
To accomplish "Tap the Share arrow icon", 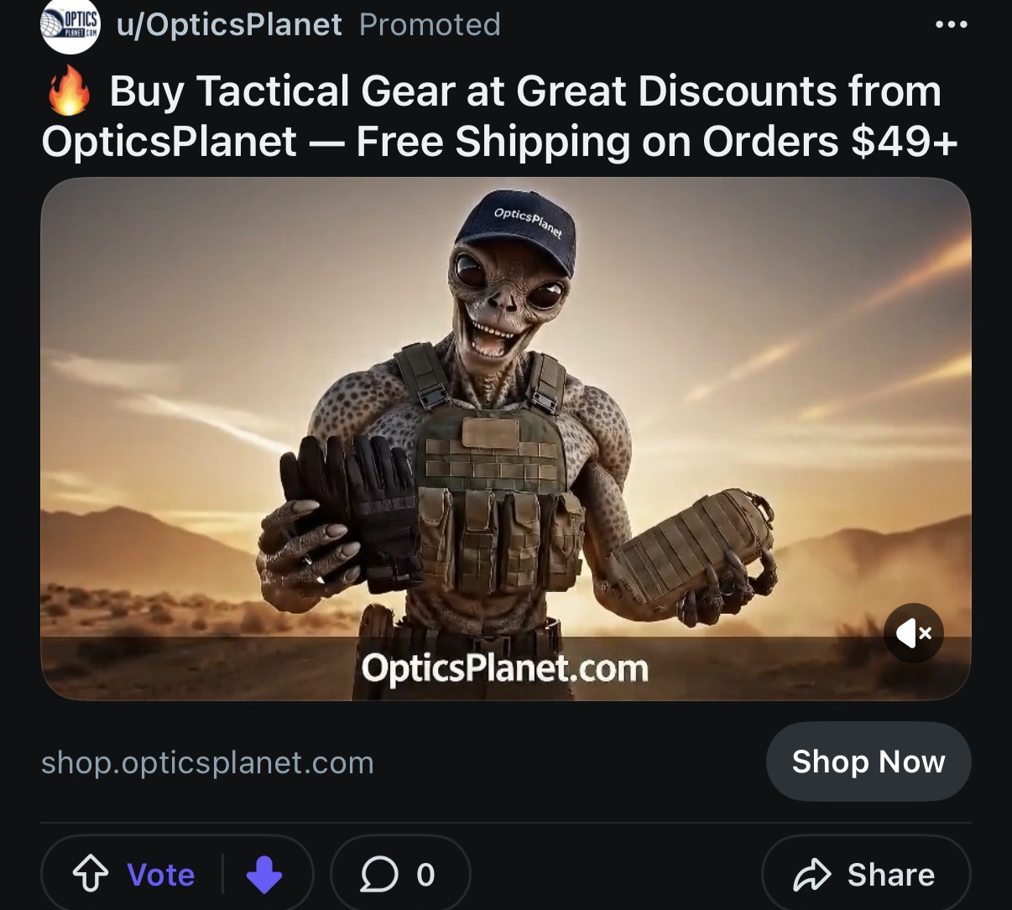I will pyautogui.click(x=812, y=875).
